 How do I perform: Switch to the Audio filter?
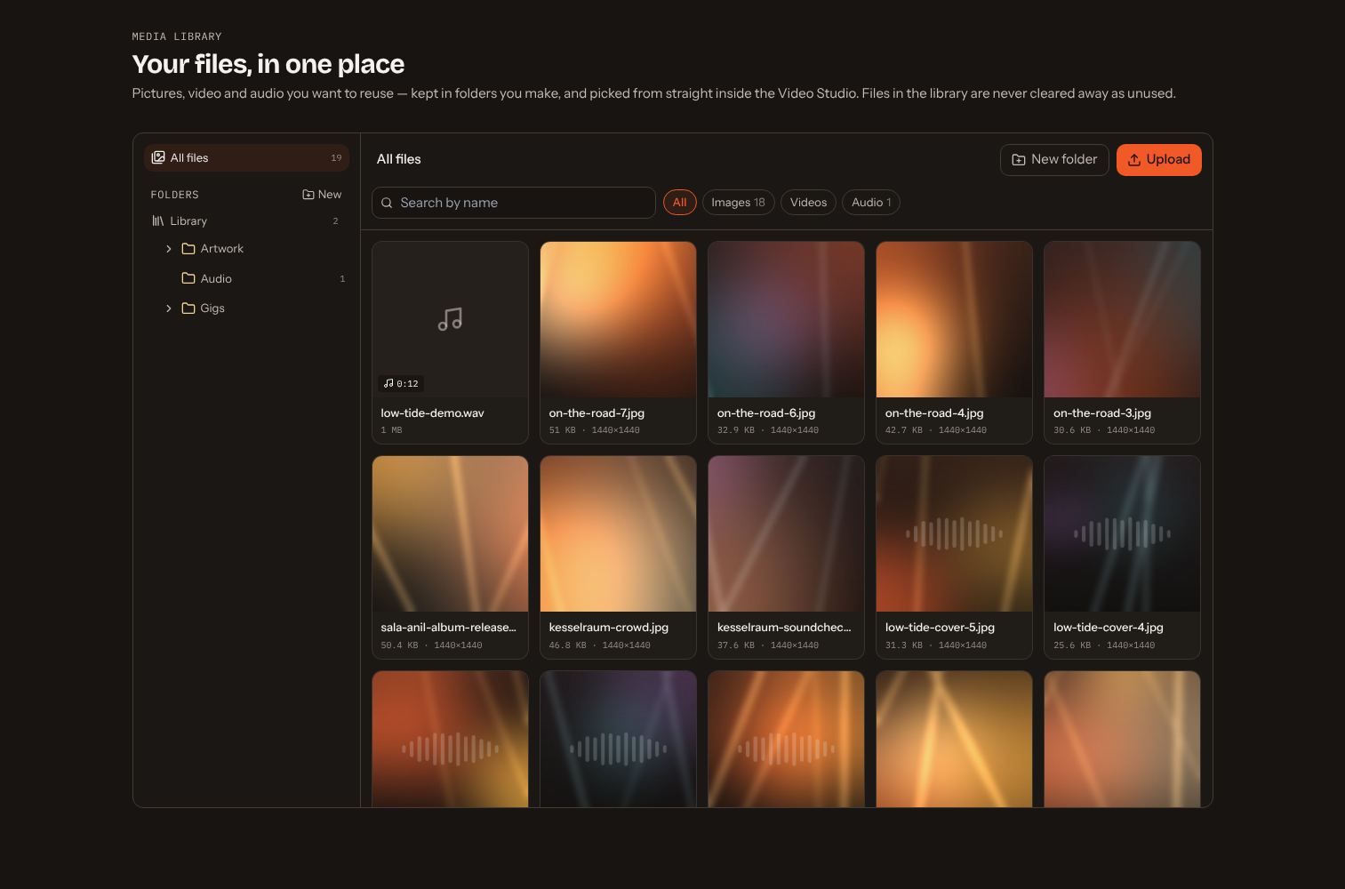click(x=871, y=203)
